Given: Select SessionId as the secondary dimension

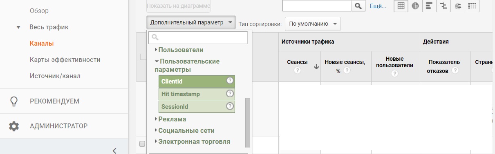Looking at the screenshot, I should click(x=197, y=107).
